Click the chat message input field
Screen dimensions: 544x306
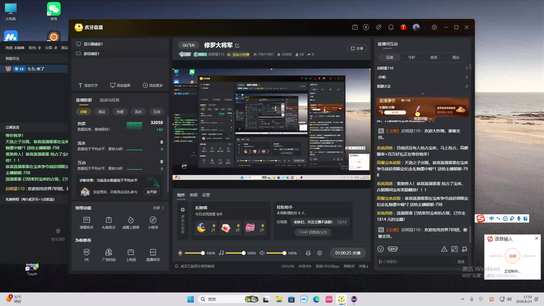(416, 262)
